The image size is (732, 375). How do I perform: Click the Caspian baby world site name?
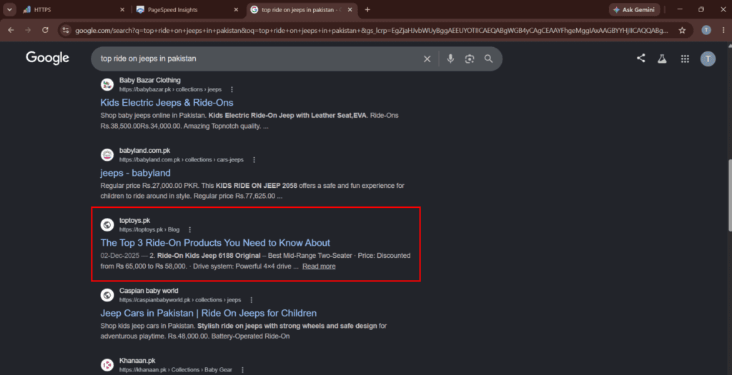[x=149, y=291]
